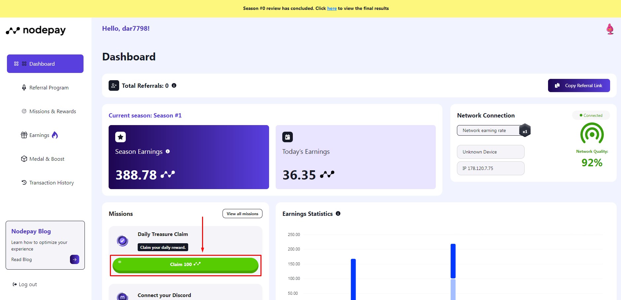The image size is (621, 300).
Task: Click the 92% network quality value
Action: pos(592,163)
